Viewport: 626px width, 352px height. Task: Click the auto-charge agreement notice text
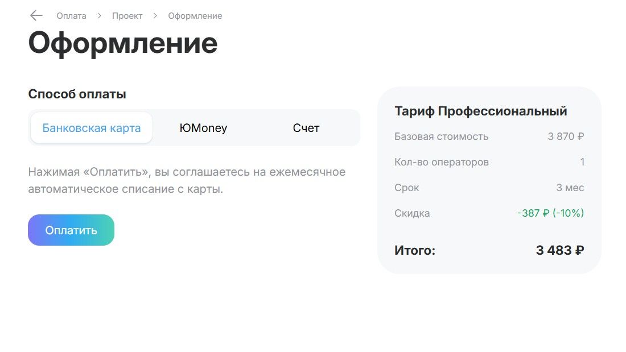click(x=187, y=180)
